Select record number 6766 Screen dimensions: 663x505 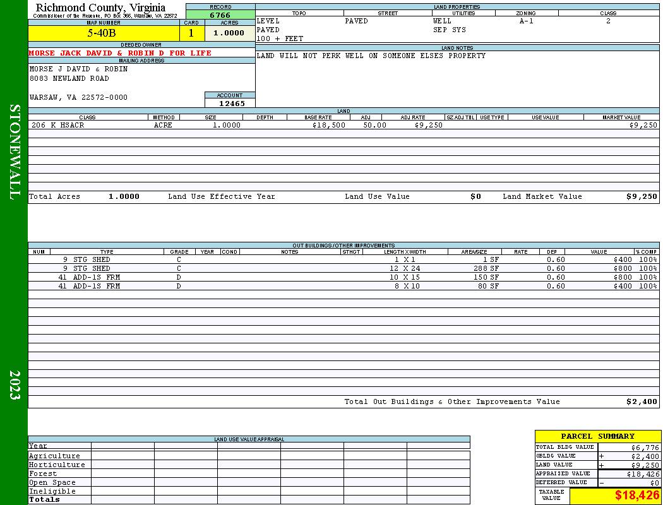coord(220,15)
